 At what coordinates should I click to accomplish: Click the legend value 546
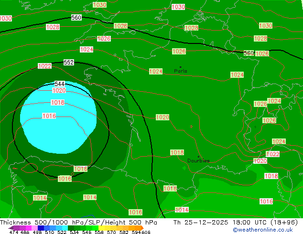[x=87, y=232]
